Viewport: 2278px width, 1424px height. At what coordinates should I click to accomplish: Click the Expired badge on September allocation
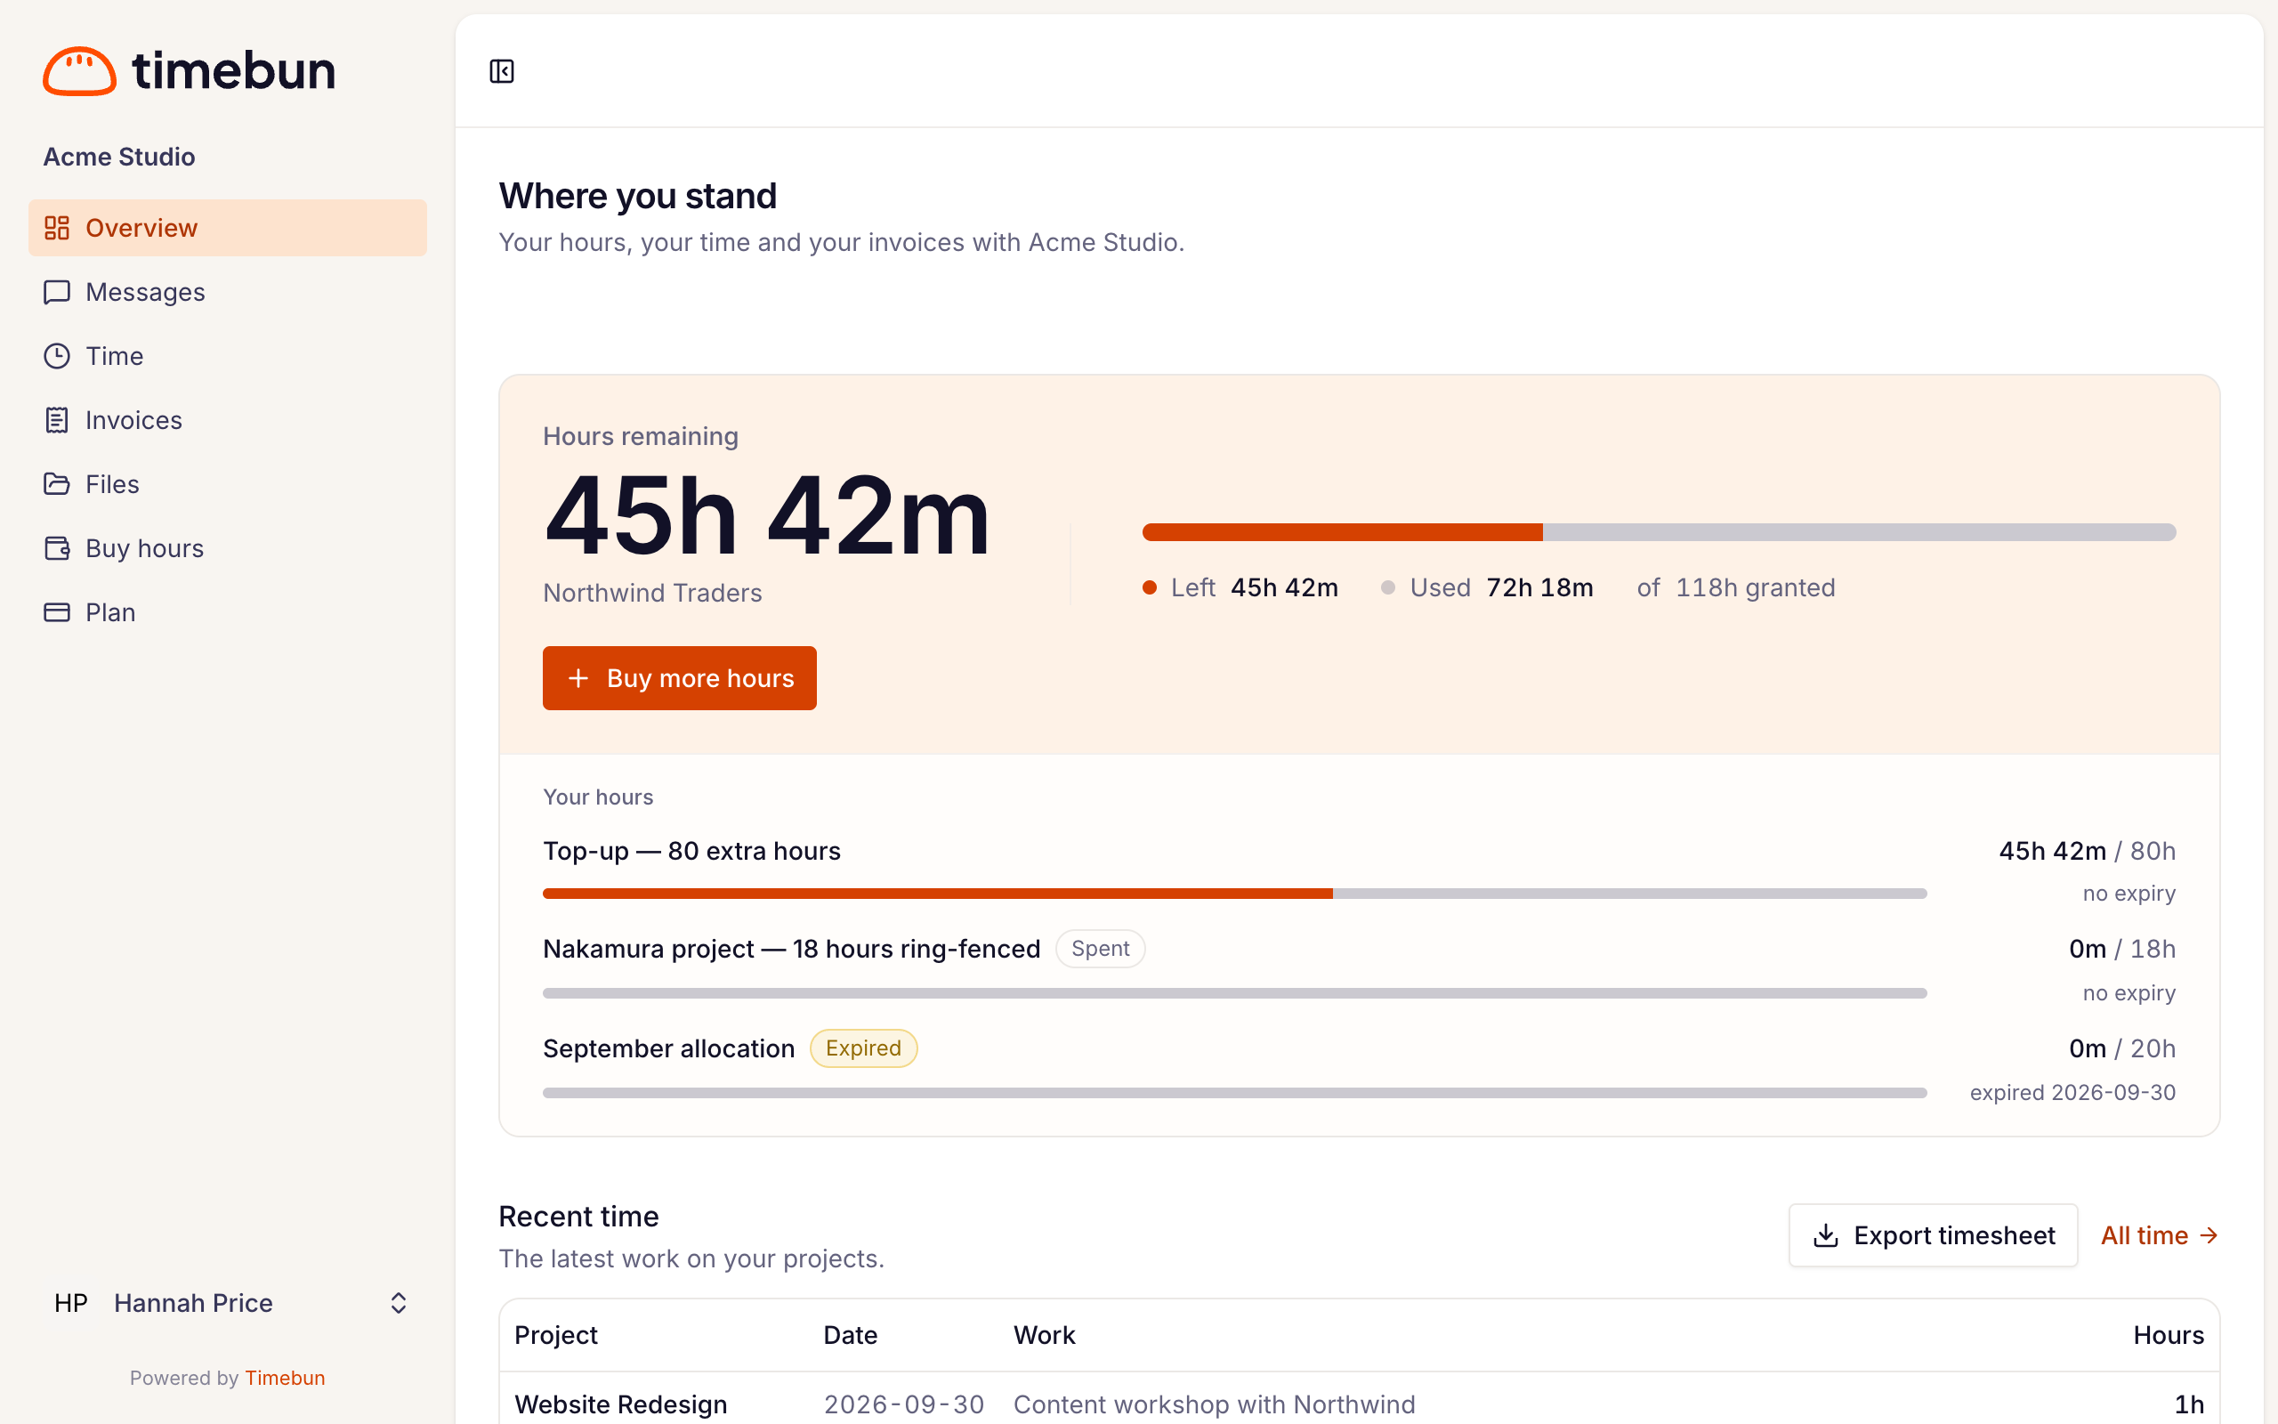(x=863, y=1048)
